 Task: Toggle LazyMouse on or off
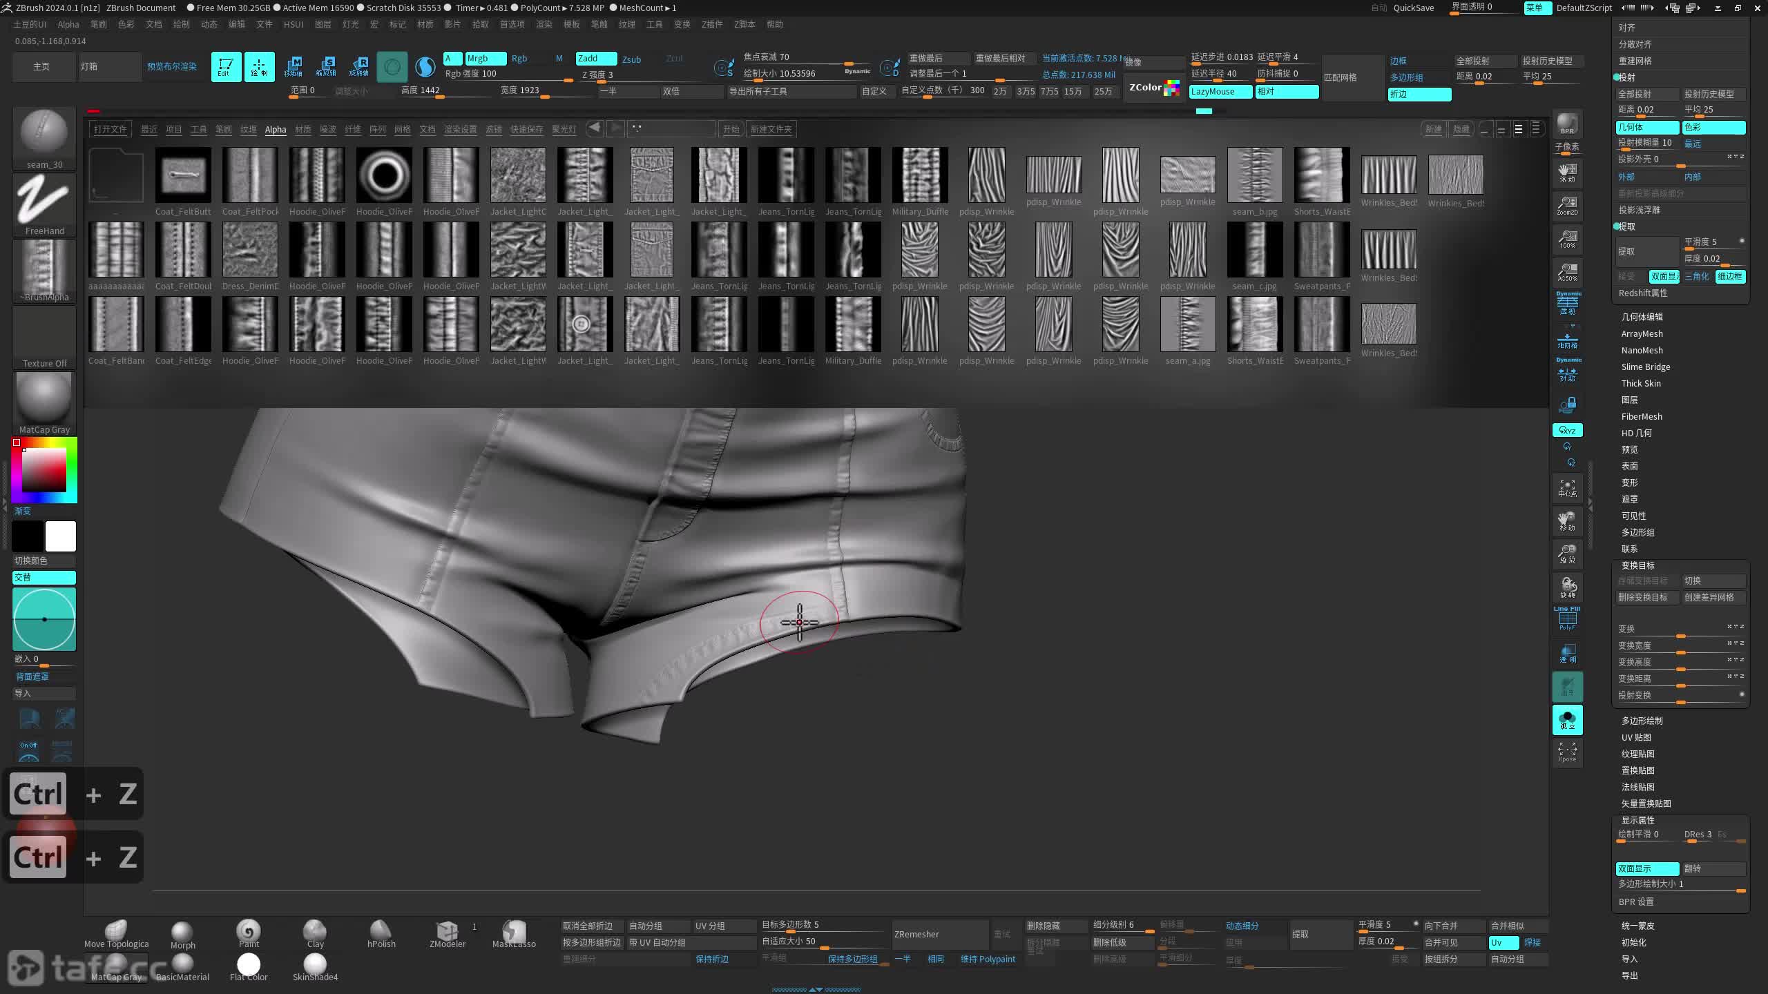coord(1220,92)
